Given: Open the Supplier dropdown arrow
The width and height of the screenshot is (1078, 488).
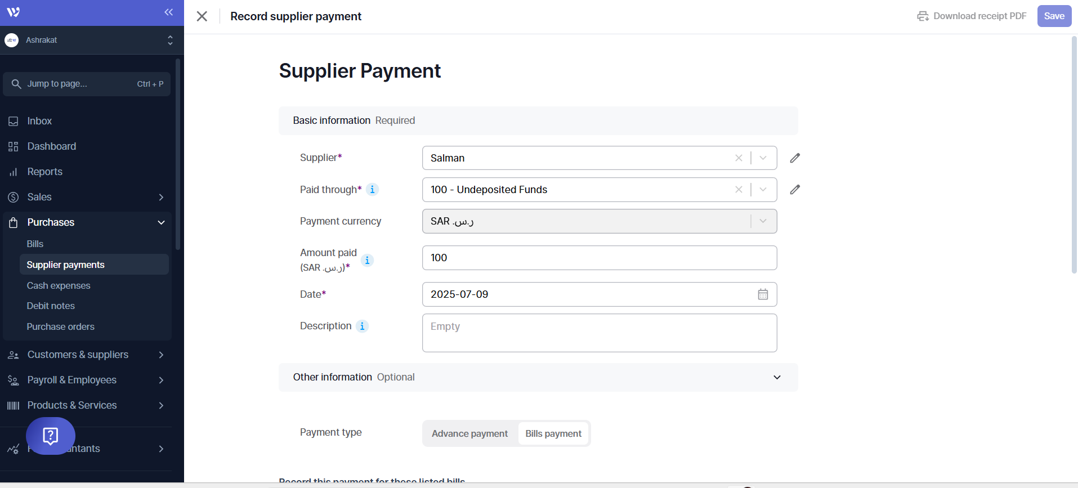Looking at the screenshot, I should (763, 158).
